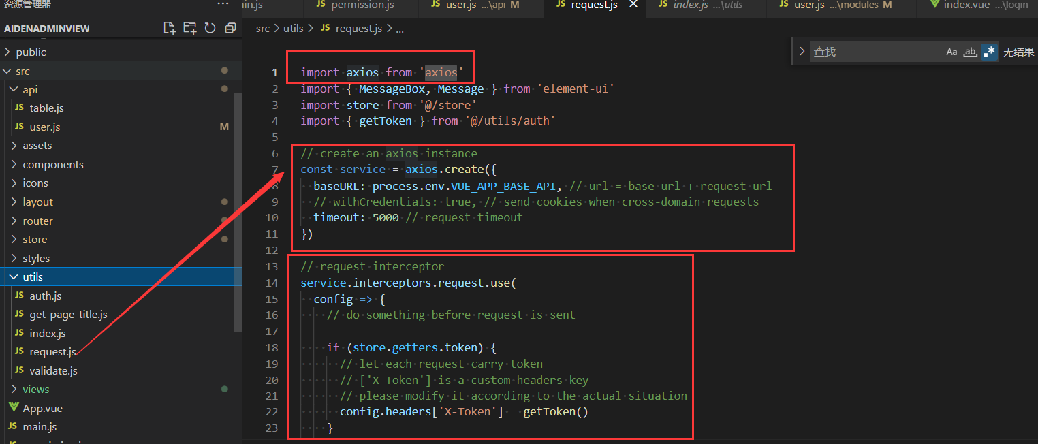Click line number 12 in the gutter

pos(272,251)
